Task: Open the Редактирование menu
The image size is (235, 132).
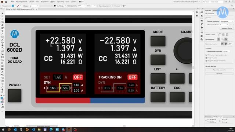Action: tap(21, 2)
